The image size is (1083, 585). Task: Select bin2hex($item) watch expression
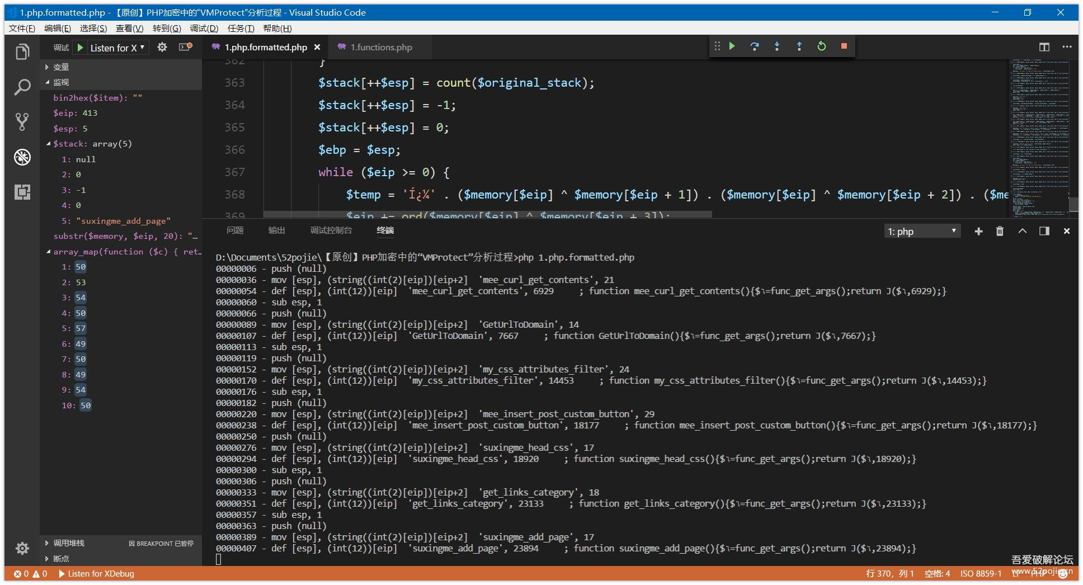[x=121, y=98]
